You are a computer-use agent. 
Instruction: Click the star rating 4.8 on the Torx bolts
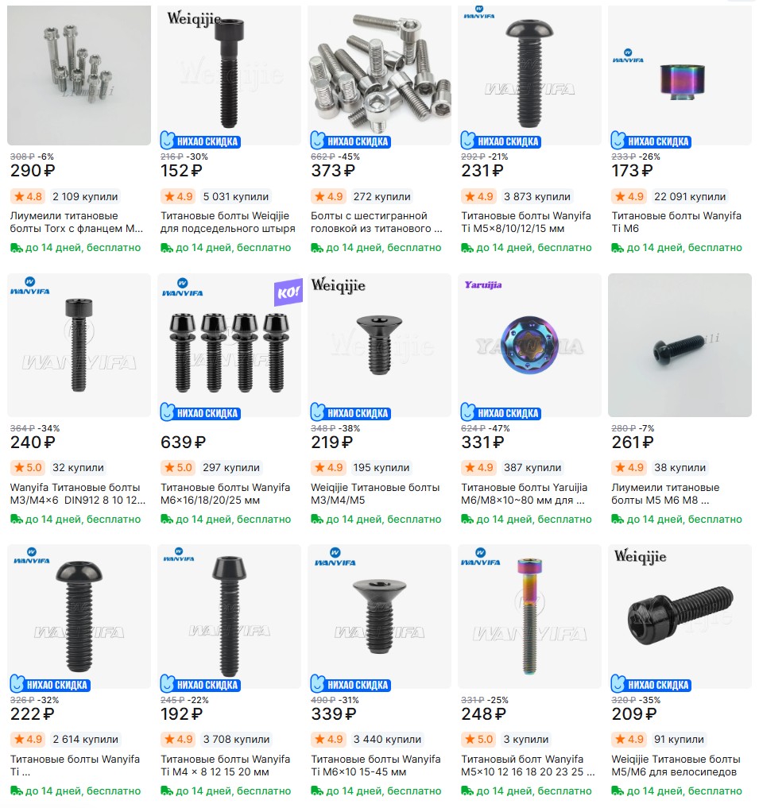coord(28,196)
